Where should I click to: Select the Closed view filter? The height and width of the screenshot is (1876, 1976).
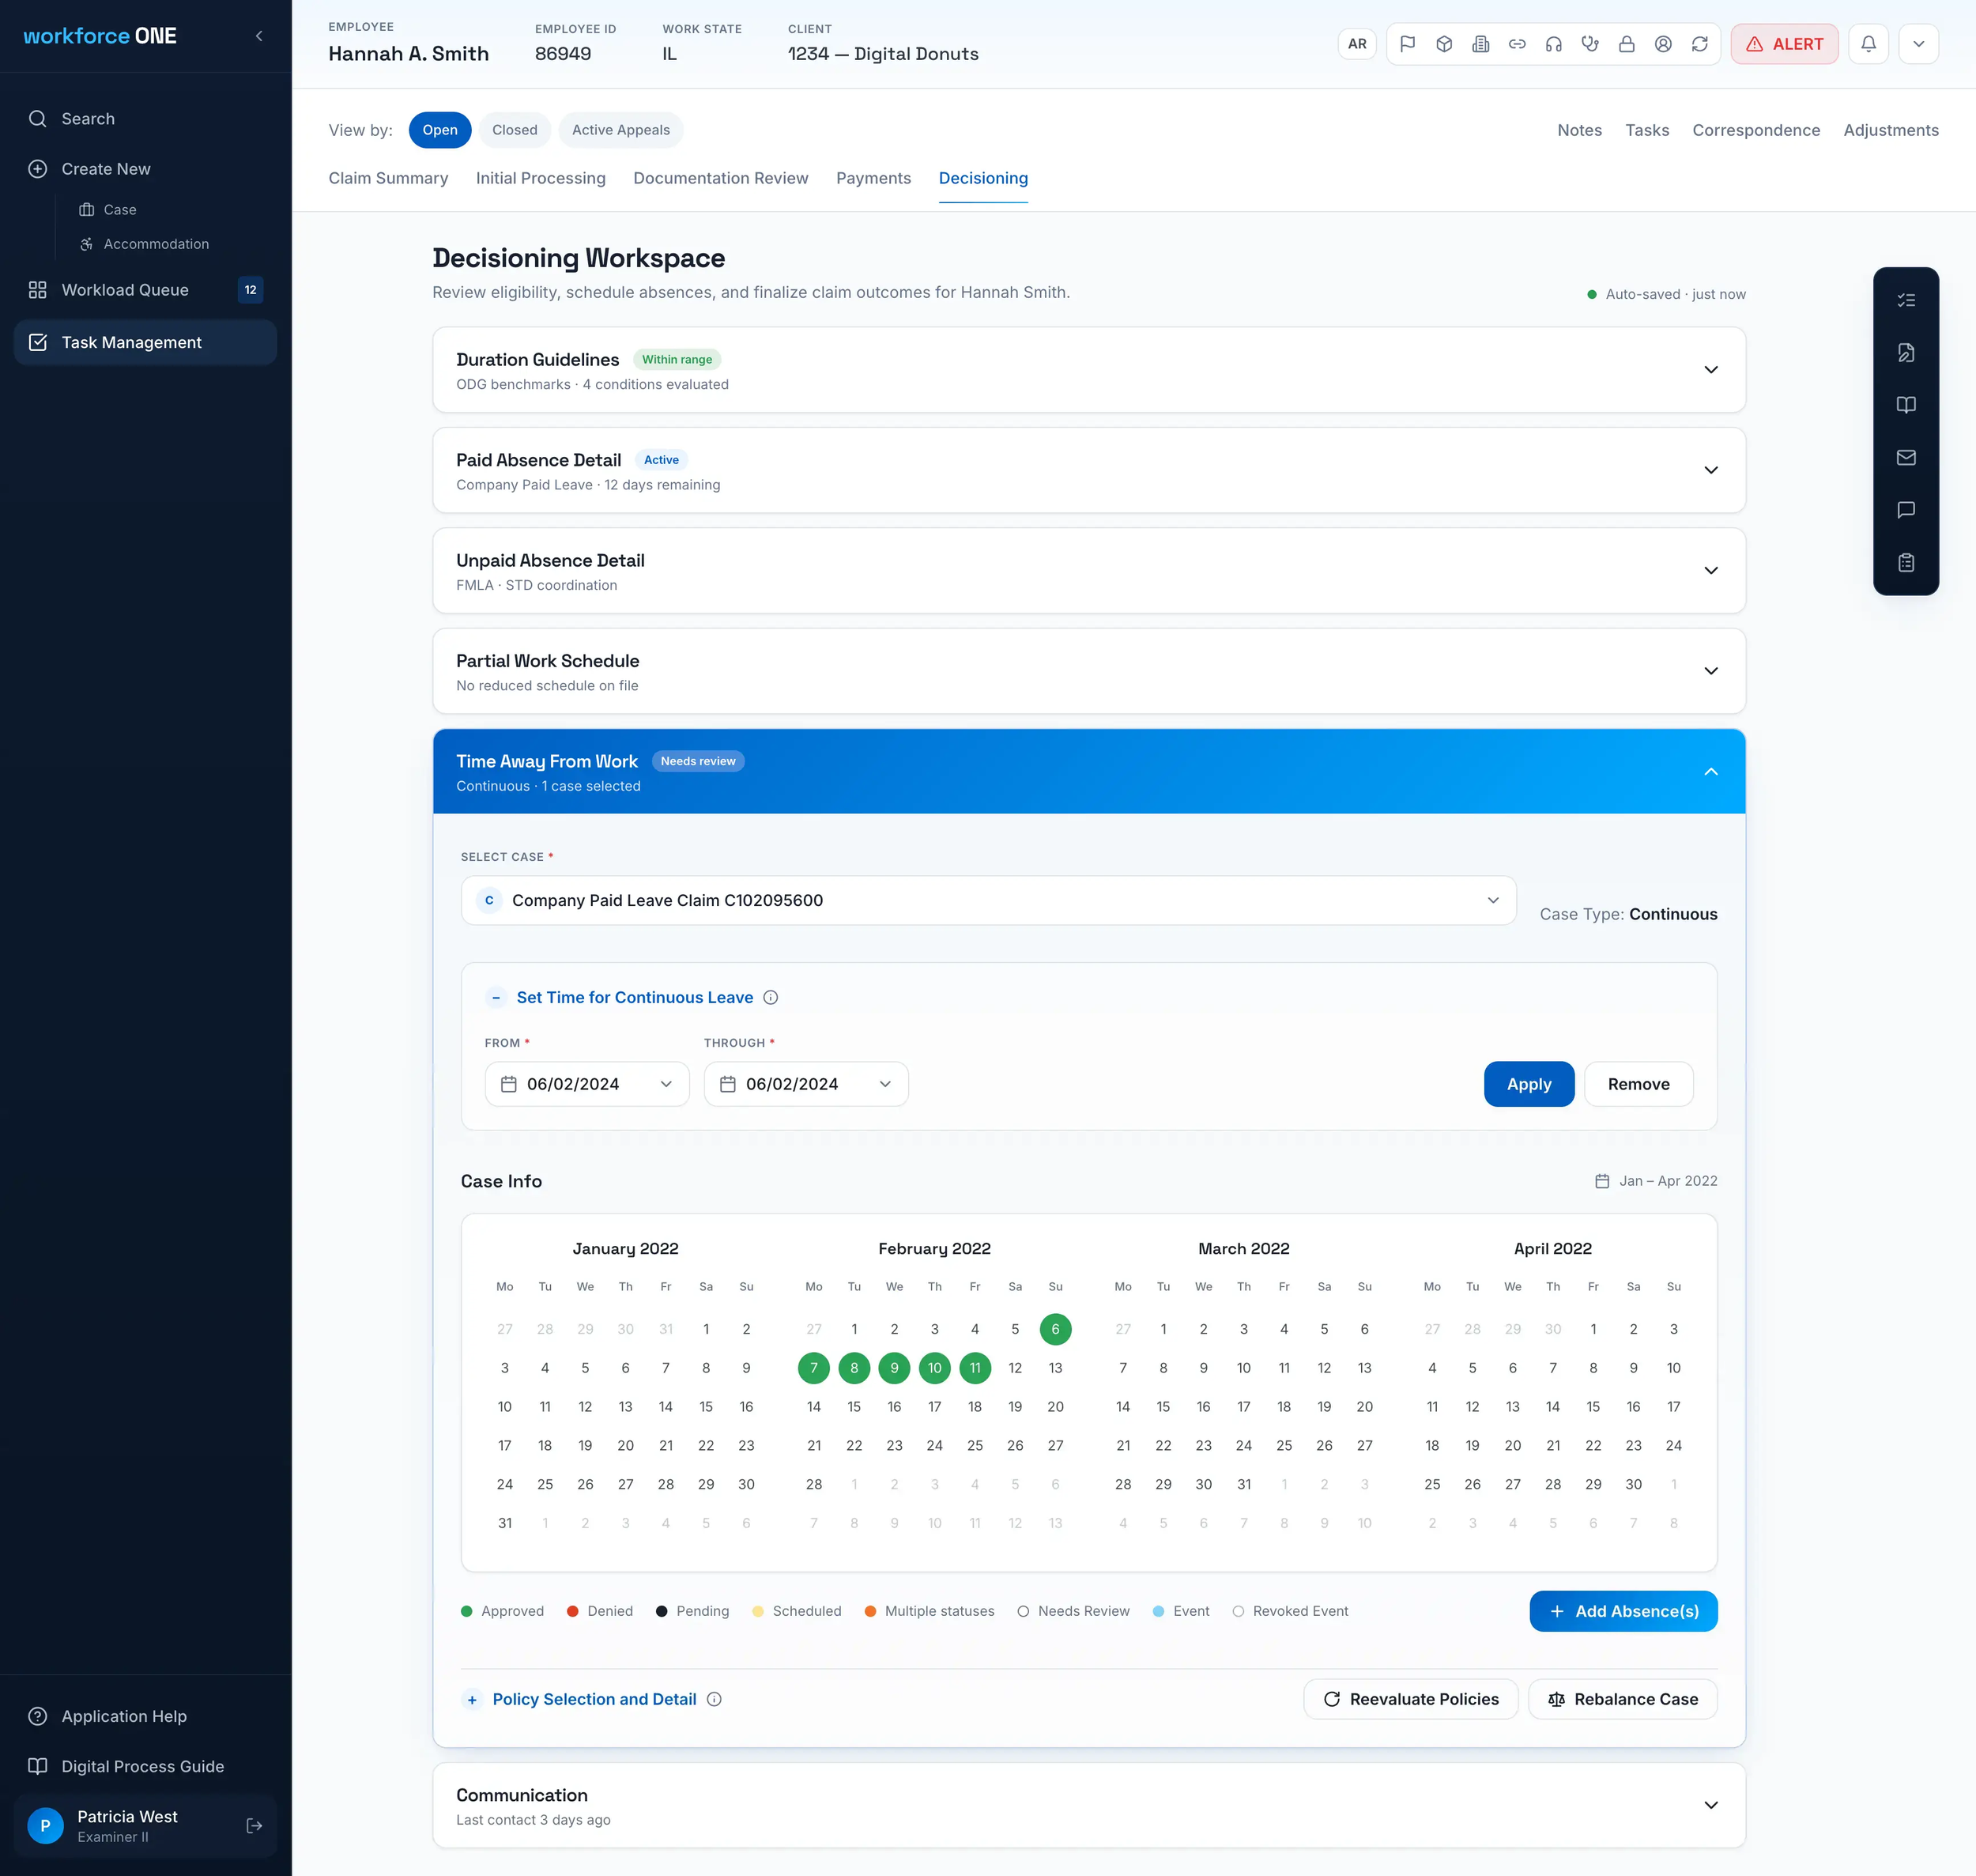[514, 130]
